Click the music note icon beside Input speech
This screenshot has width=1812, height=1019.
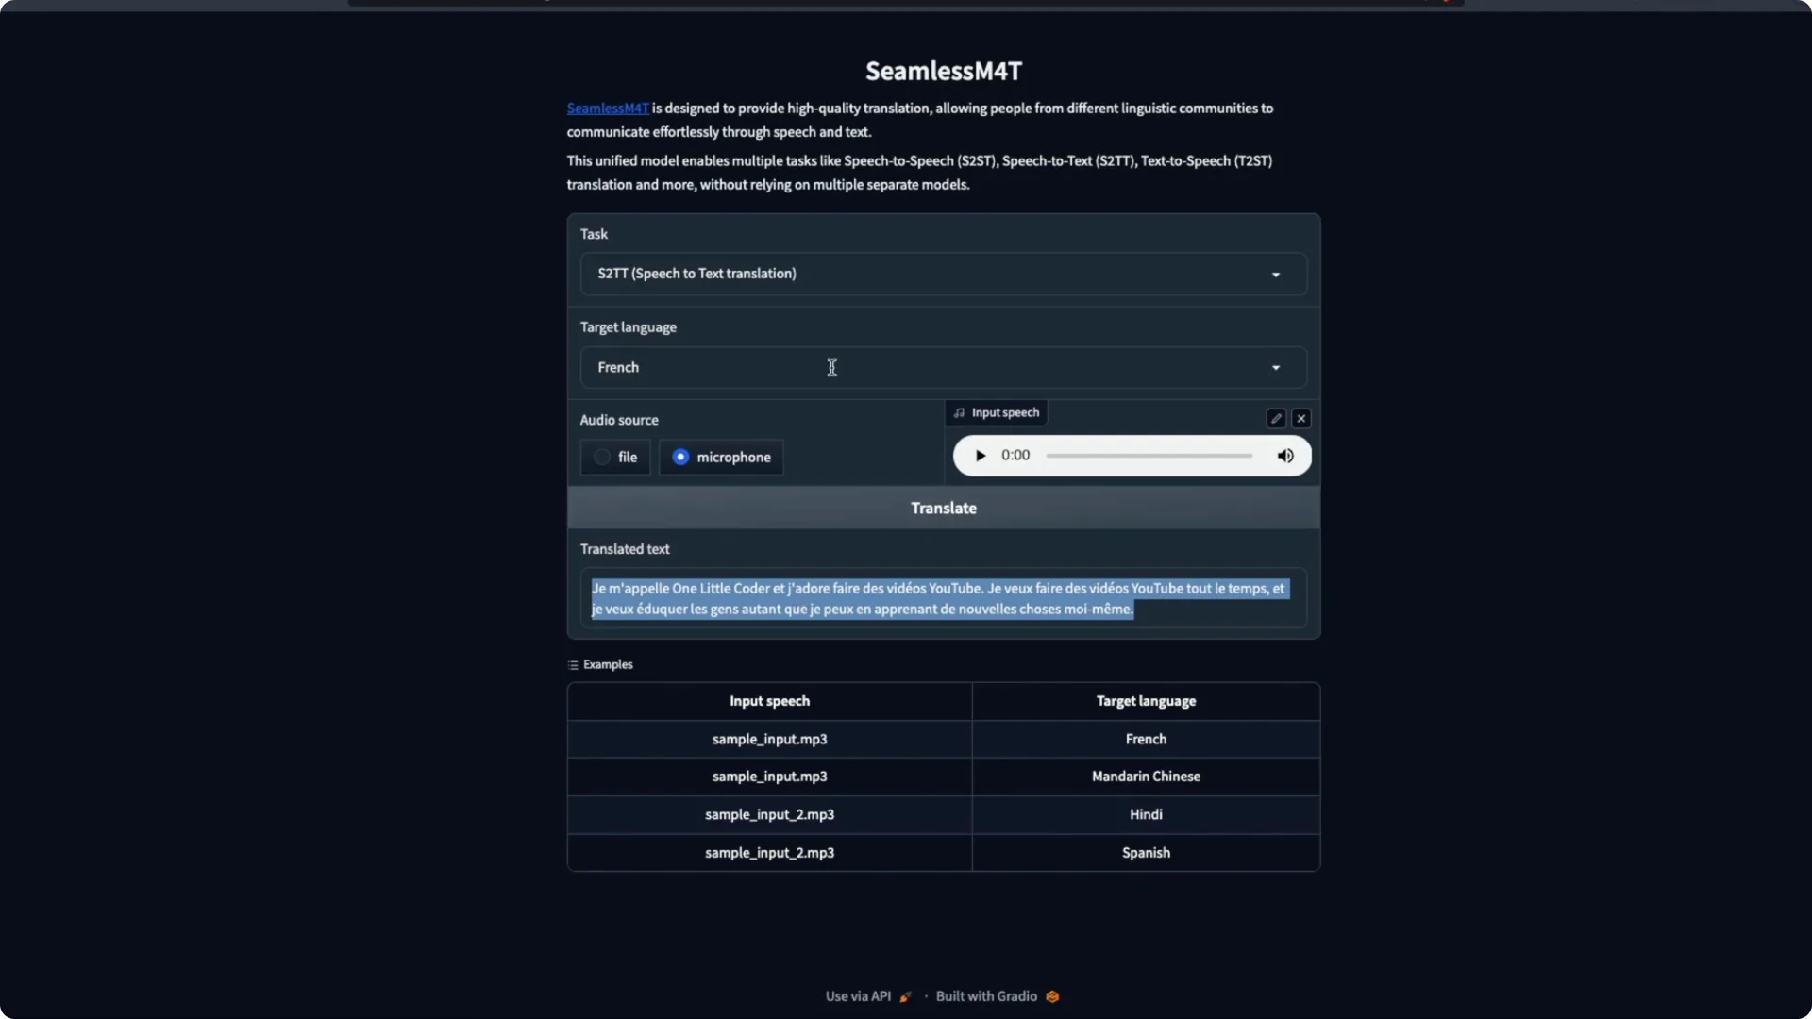960,412
